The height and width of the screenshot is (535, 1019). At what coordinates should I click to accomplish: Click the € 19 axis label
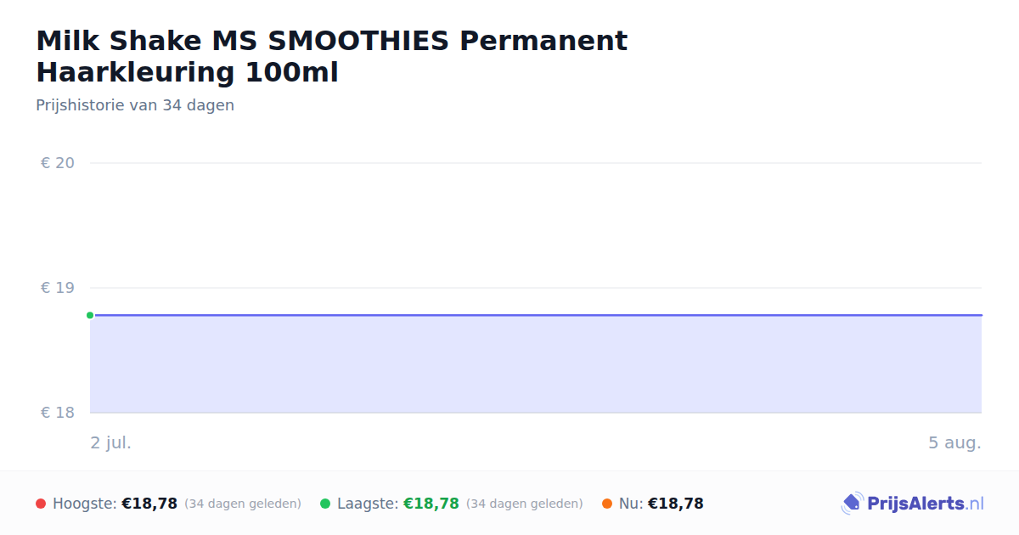click(58, 288)
